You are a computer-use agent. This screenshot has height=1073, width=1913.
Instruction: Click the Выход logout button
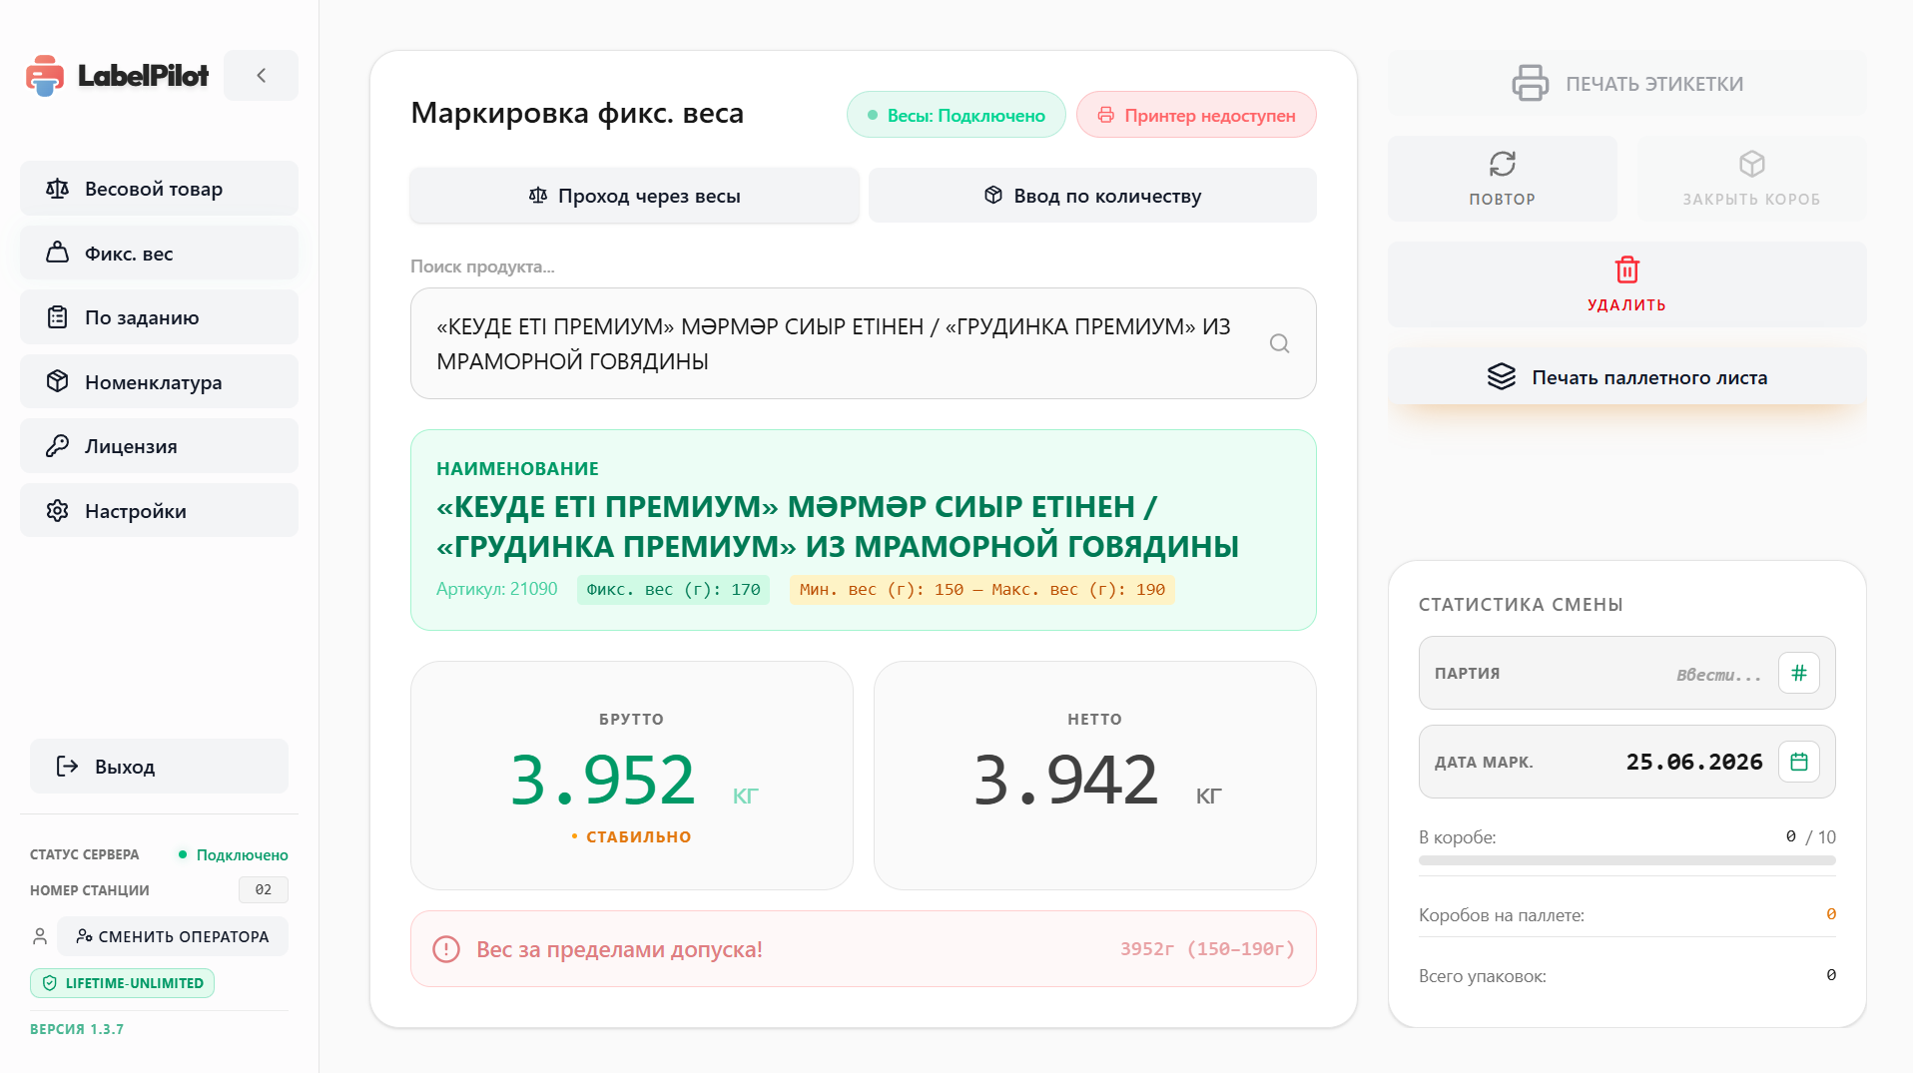159,767
